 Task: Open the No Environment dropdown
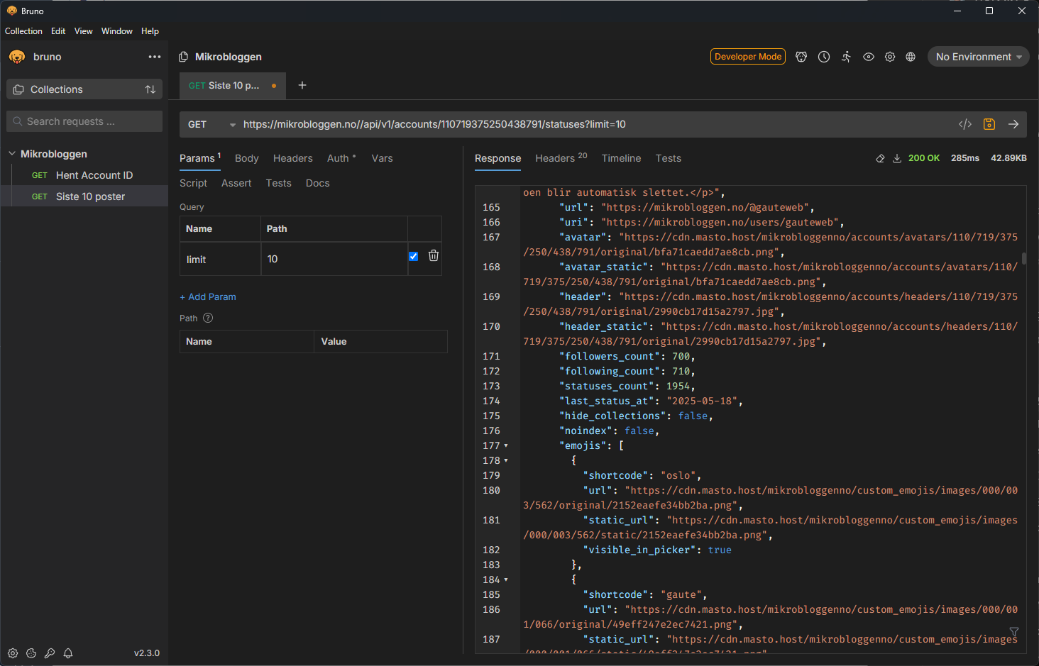tap(979, 57)
